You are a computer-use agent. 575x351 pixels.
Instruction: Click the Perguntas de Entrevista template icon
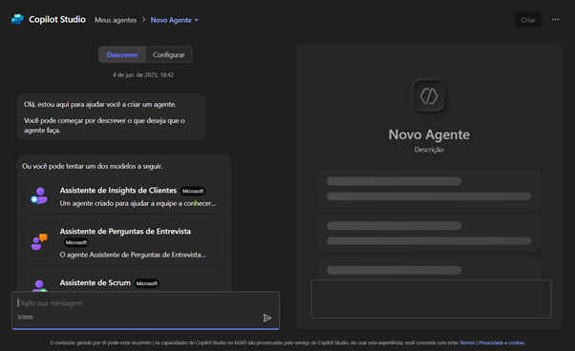[39, 242]
